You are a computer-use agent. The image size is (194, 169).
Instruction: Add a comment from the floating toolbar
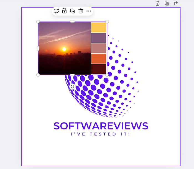[x=56, y=11]
